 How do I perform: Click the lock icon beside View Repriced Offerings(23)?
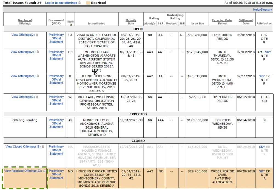44,171
